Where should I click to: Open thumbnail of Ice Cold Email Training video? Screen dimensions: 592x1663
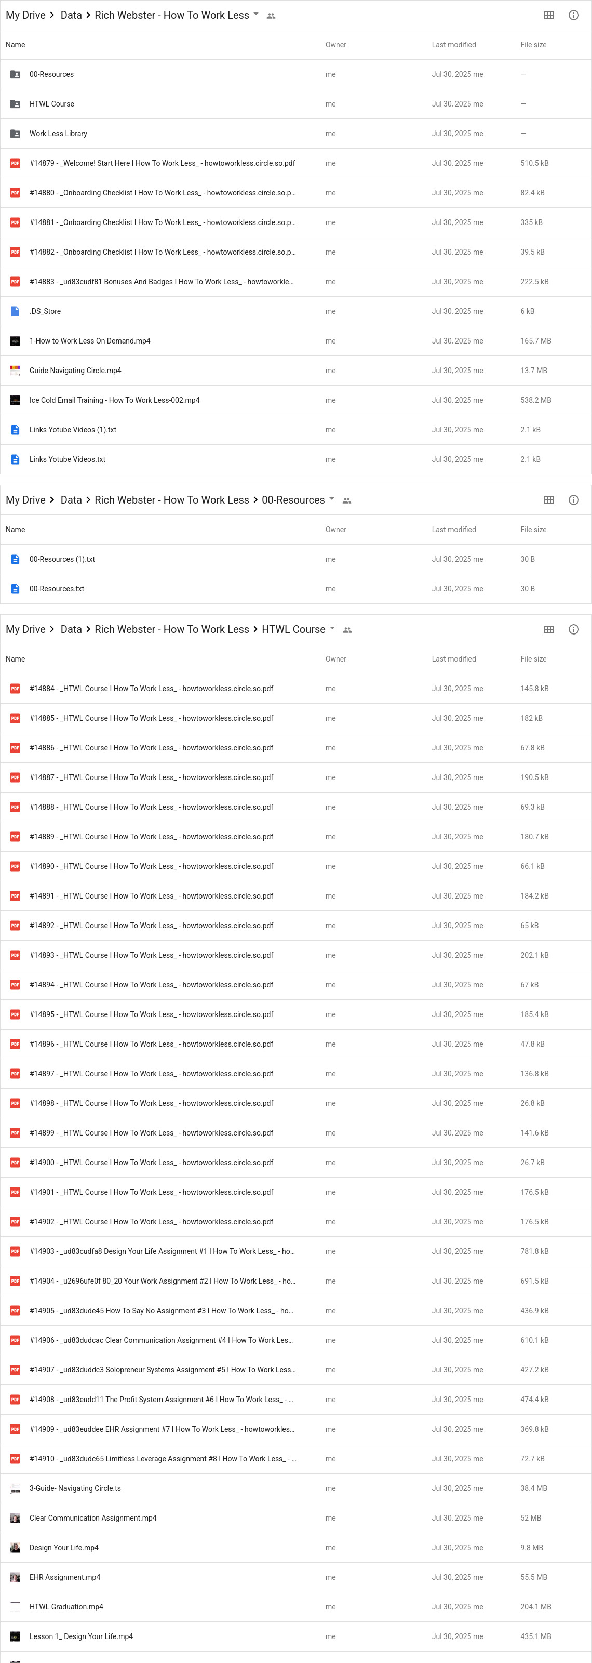[x=15, y=400]
